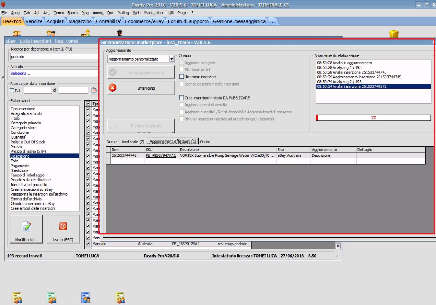Click the strawberry Ready Pro application icon
Image resolution: width=436 pixels, height=305 pixels.
pos(3,5)
